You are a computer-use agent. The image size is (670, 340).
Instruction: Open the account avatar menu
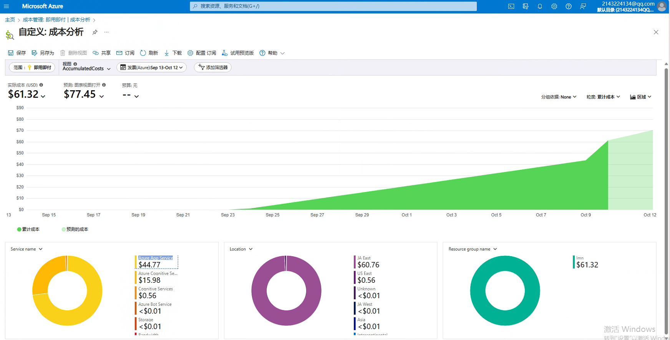tap(662, 6)
